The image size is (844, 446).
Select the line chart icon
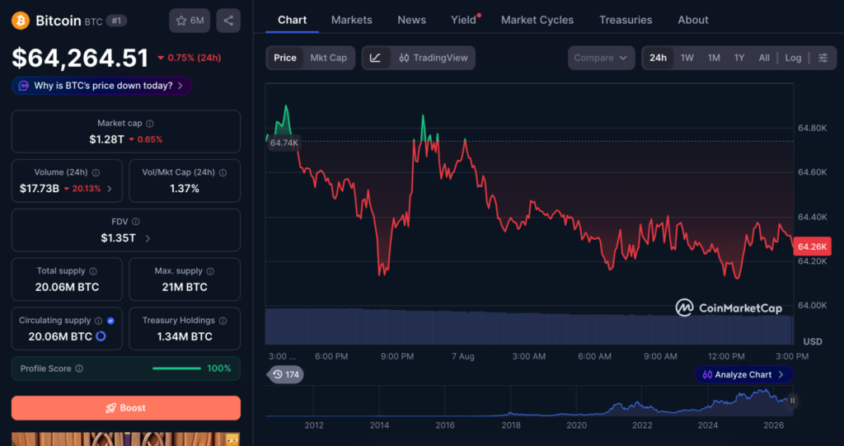pyautogui.click(x=376, y=58)
